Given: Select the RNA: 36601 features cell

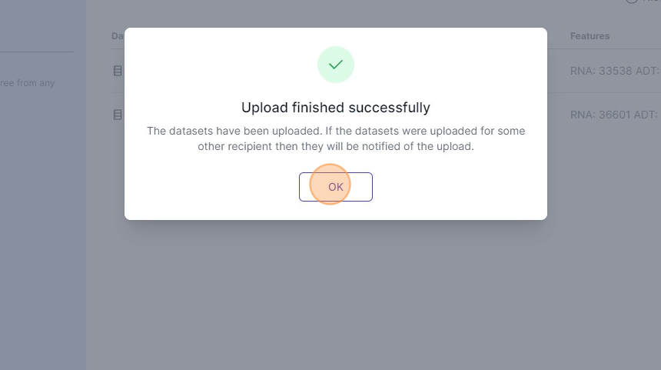Looking at the screenshot, I should point(613,115).
